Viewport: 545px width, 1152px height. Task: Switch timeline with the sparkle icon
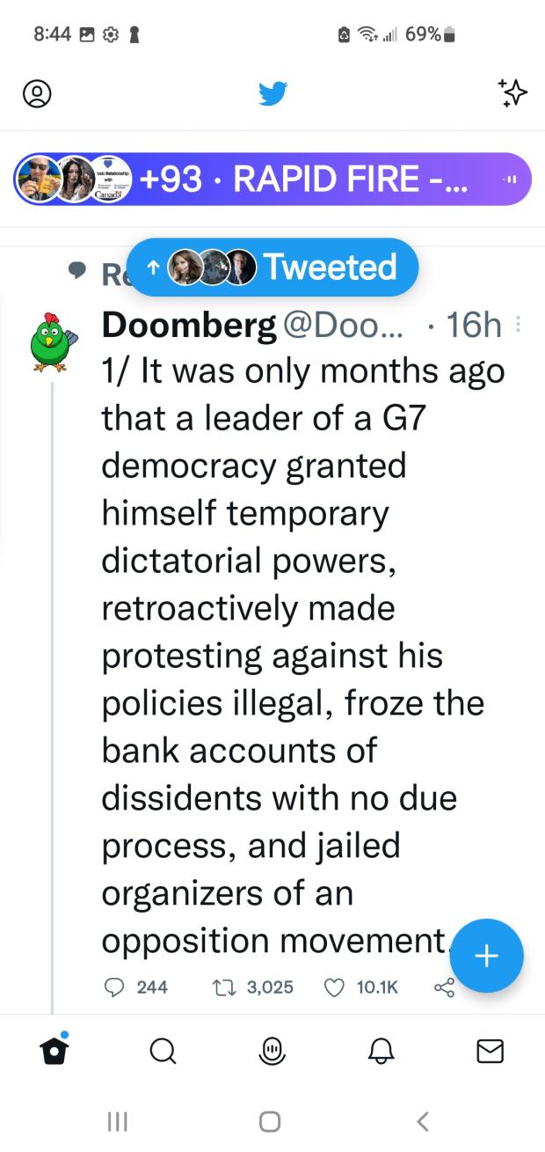coord(512,92)
